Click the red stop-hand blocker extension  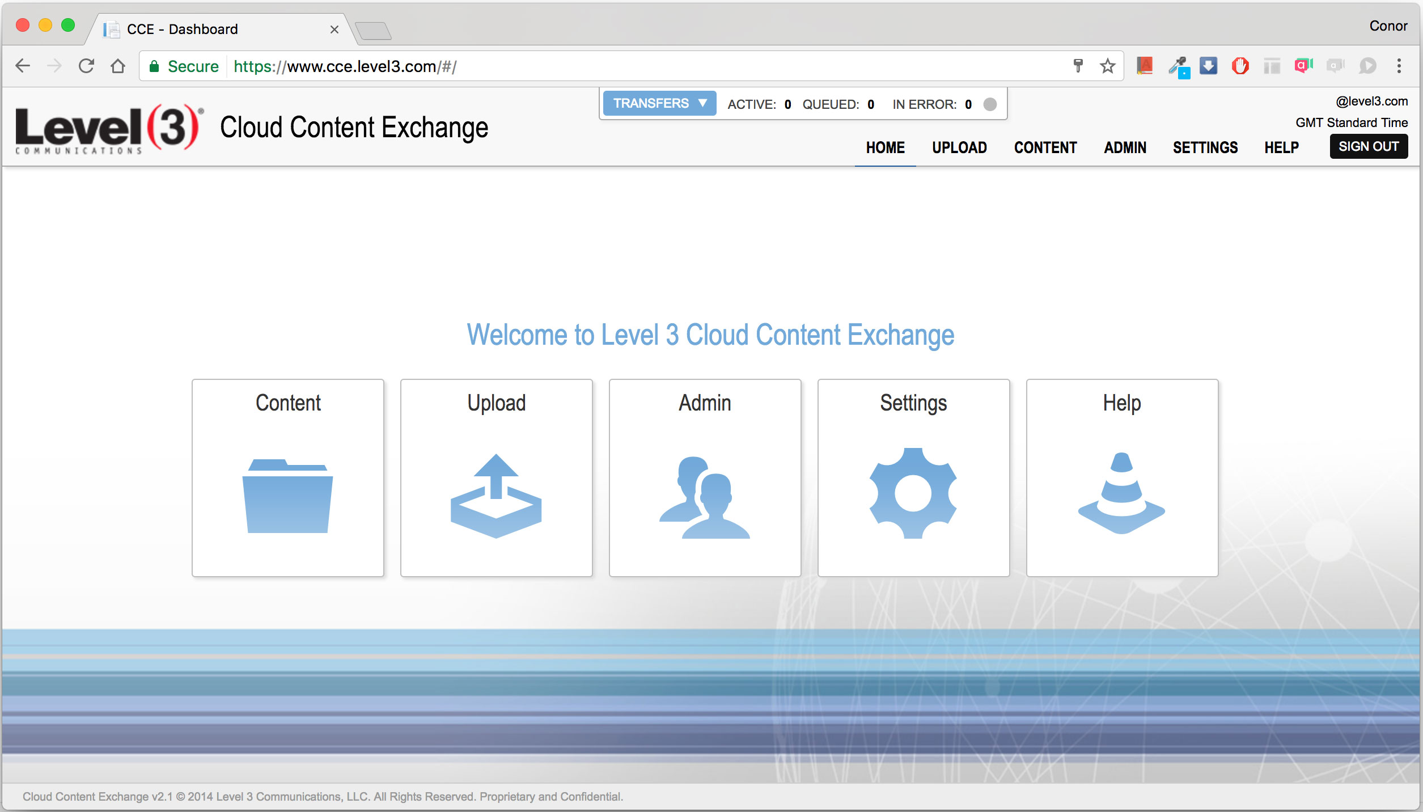tap(1240, 66)
